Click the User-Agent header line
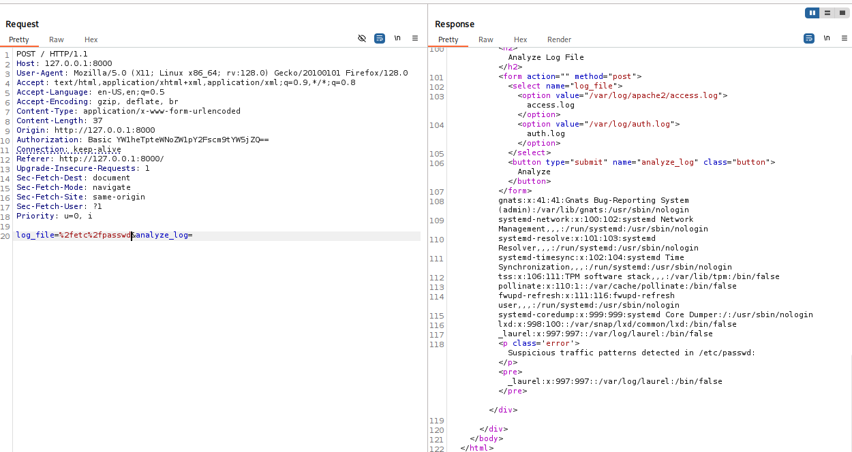852x452 pixels. (212, 74)
